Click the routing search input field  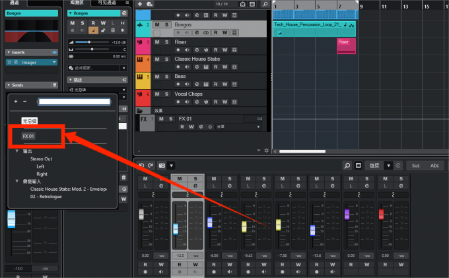[x=74, y=102]
